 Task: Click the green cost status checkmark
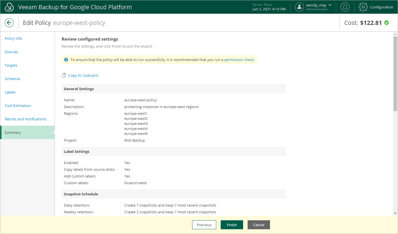pyautogui.click(x=387, y=23)
